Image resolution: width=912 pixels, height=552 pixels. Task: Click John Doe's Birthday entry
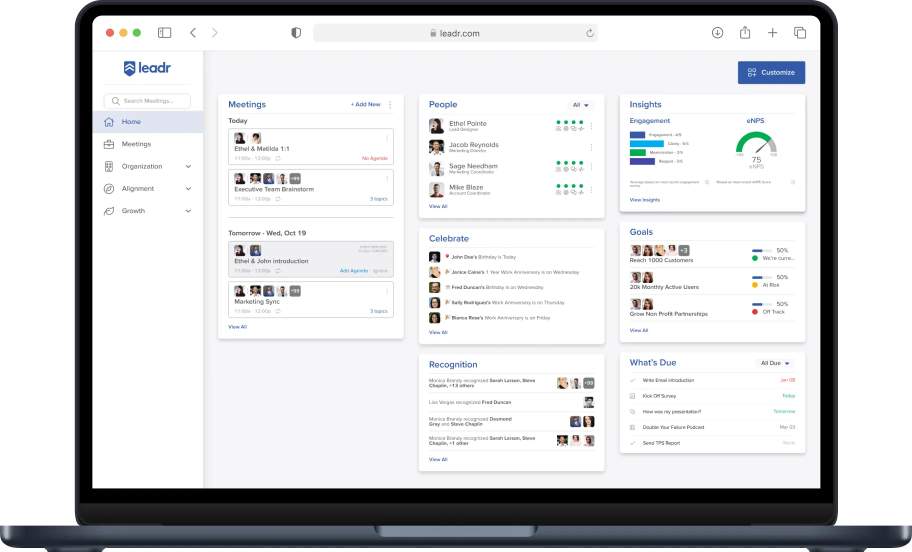tap(483, 257)
